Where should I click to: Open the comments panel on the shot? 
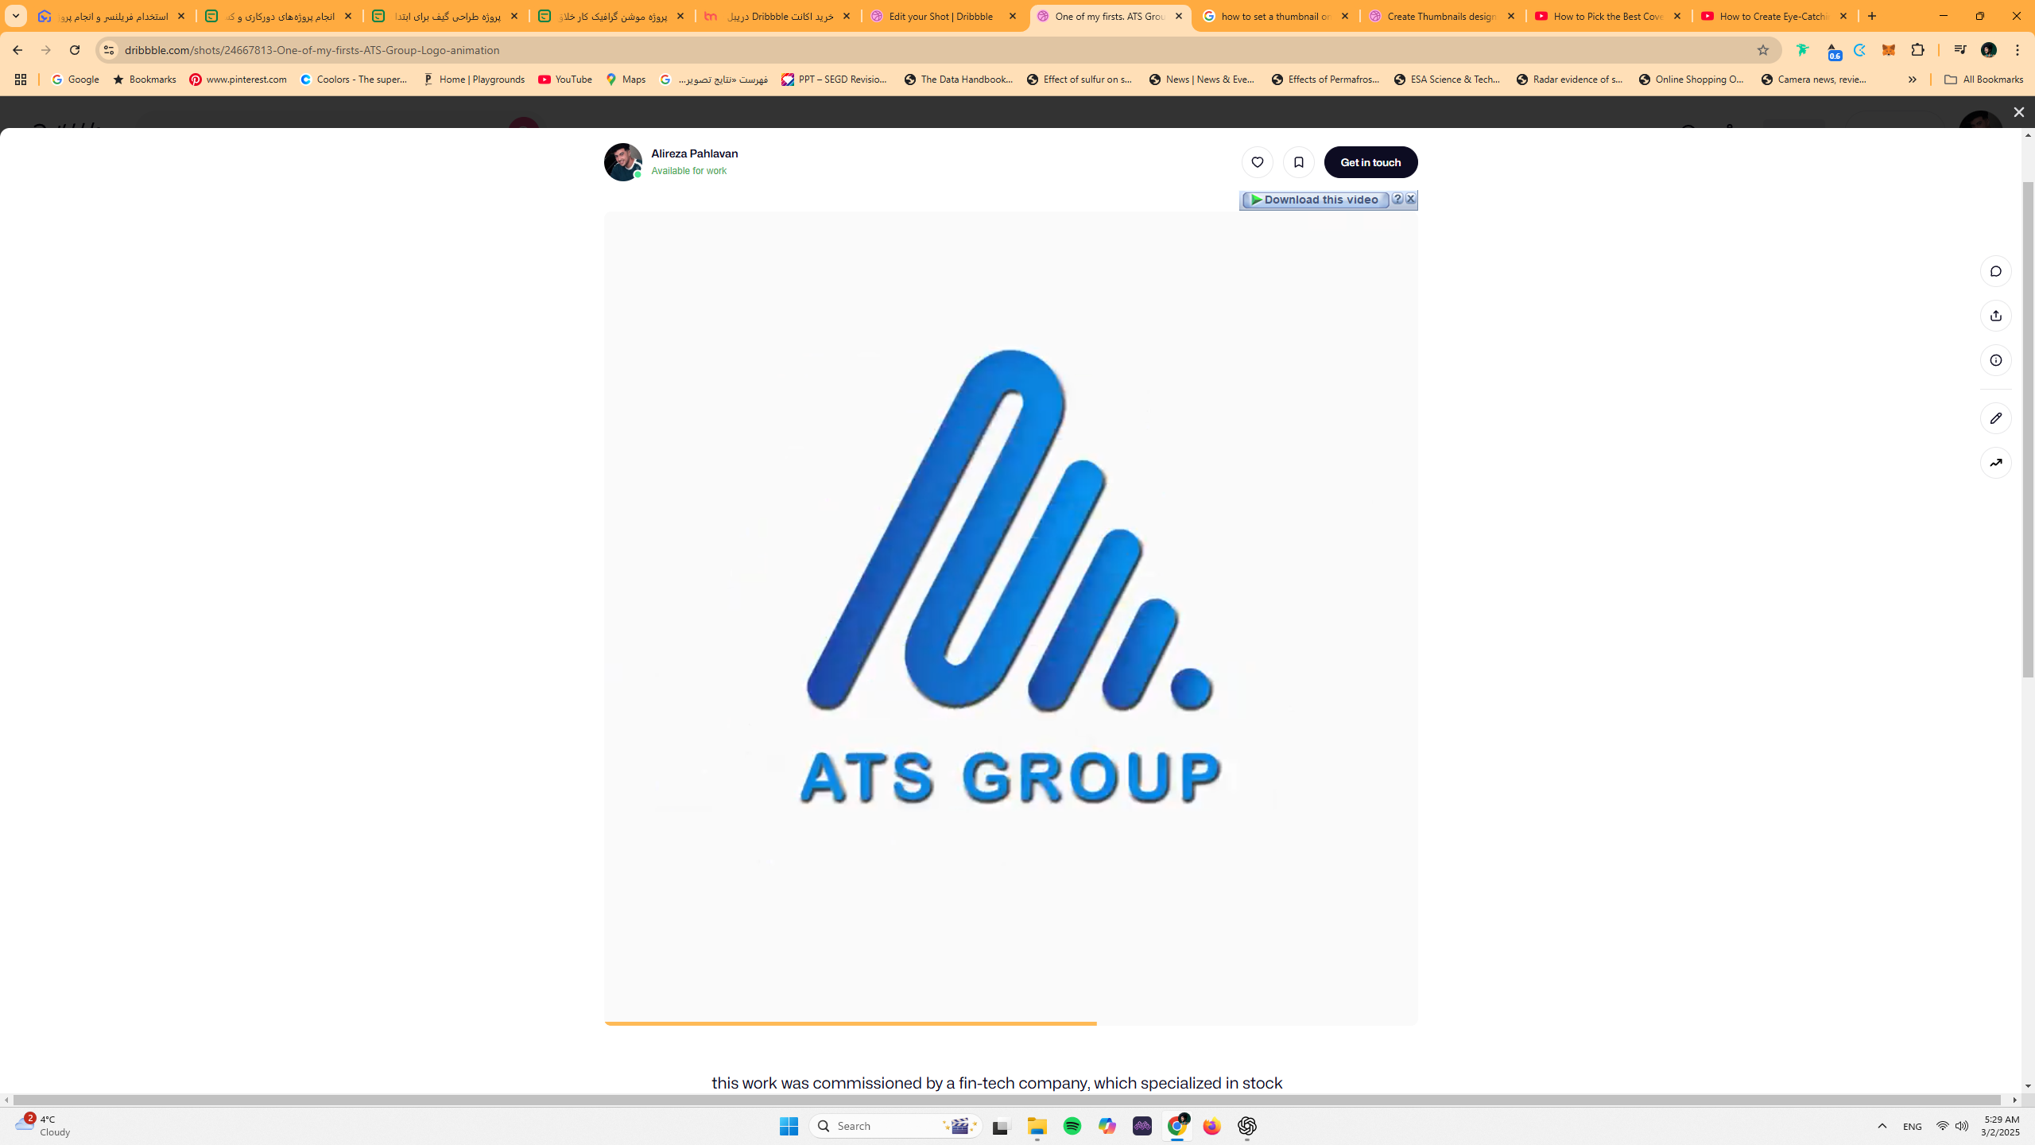1995,270
